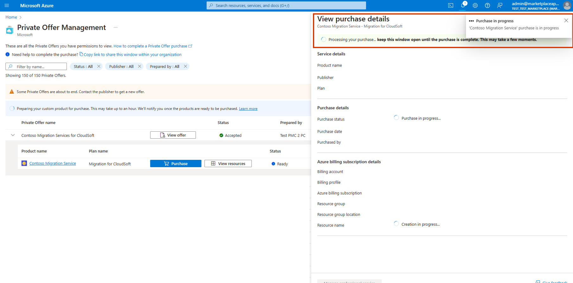Click the Test PMC 2 PC cell
Image resolution: width=573 pixels, height=283 pixels.
293,135
